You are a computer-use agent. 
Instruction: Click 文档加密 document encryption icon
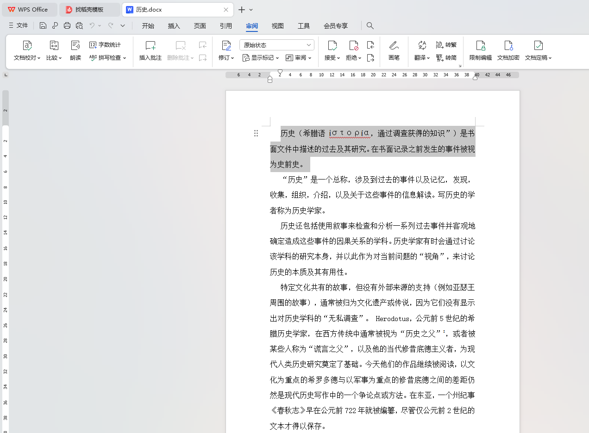(508, 45)
